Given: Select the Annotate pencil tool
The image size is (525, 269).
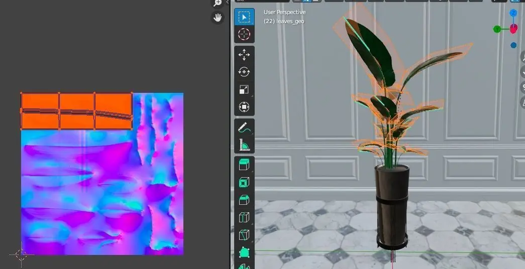Looking at the screenshot, I should pos(244,127).
